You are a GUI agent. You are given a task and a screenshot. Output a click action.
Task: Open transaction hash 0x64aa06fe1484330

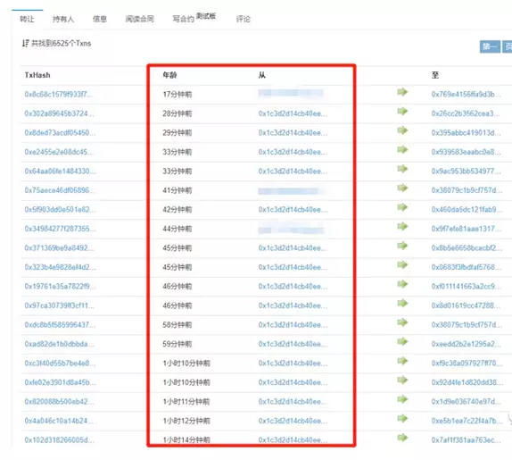[x=60, y=171]
